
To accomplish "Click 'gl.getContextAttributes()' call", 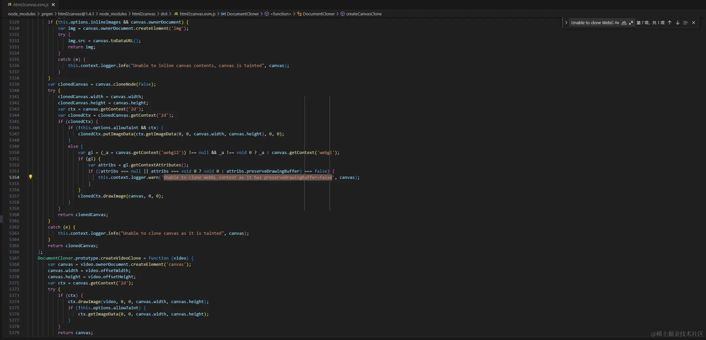I will tap(155, 165).
